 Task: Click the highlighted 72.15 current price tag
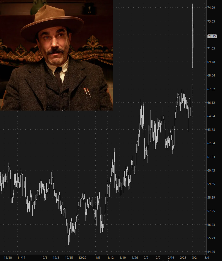click(212, 36)
